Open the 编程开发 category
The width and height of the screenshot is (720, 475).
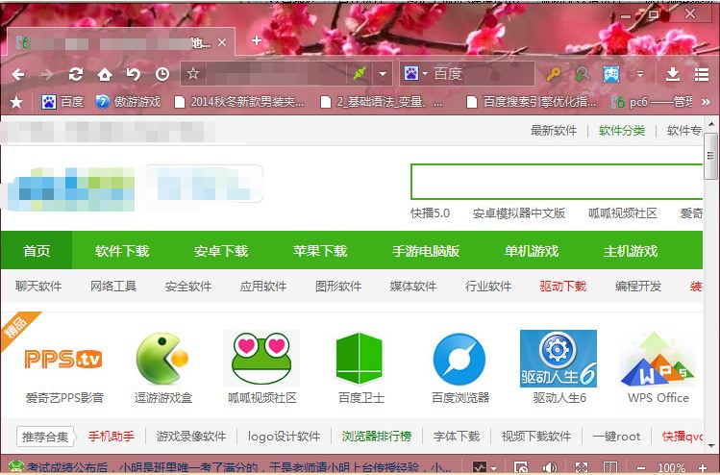pos(637,287)
